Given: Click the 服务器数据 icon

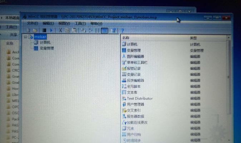Looking at the screenshot, I should click(124, 116).
